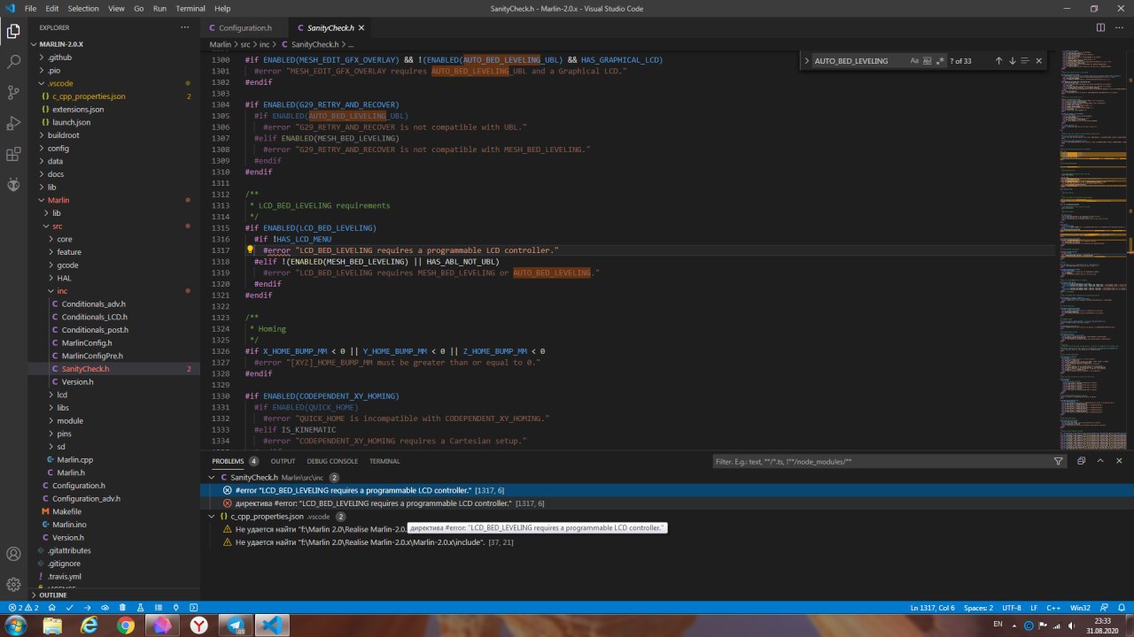Image resolution: width=1134 pixels, height=637 pixels.
Task: Switch to the Configuration.h editor tab
Action: point(245,27)
